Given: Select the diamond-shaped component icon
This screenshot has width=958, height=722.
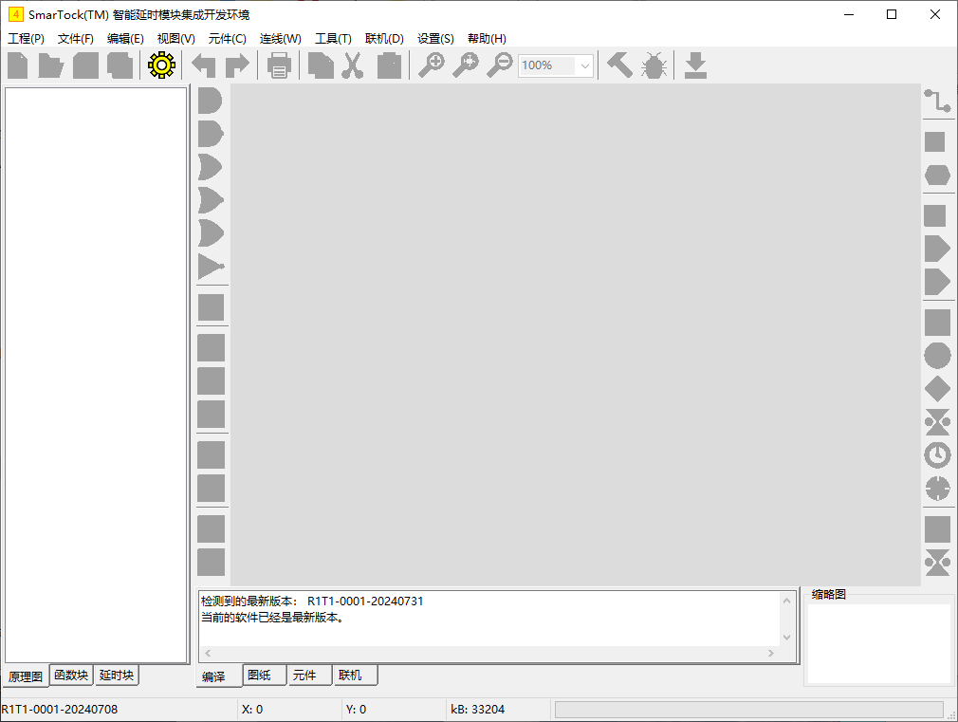Looking at the screenshot, I should click(x=937, y=389).
